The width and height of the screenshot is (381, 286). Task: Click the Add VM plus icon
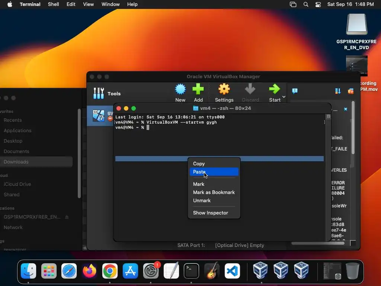pyautogui.click(x=198, y=89)
